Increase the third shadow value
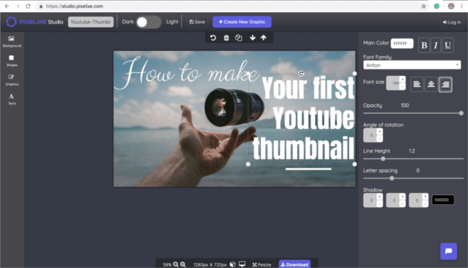This screenshot has height=268, width=468. click(425, 196)
